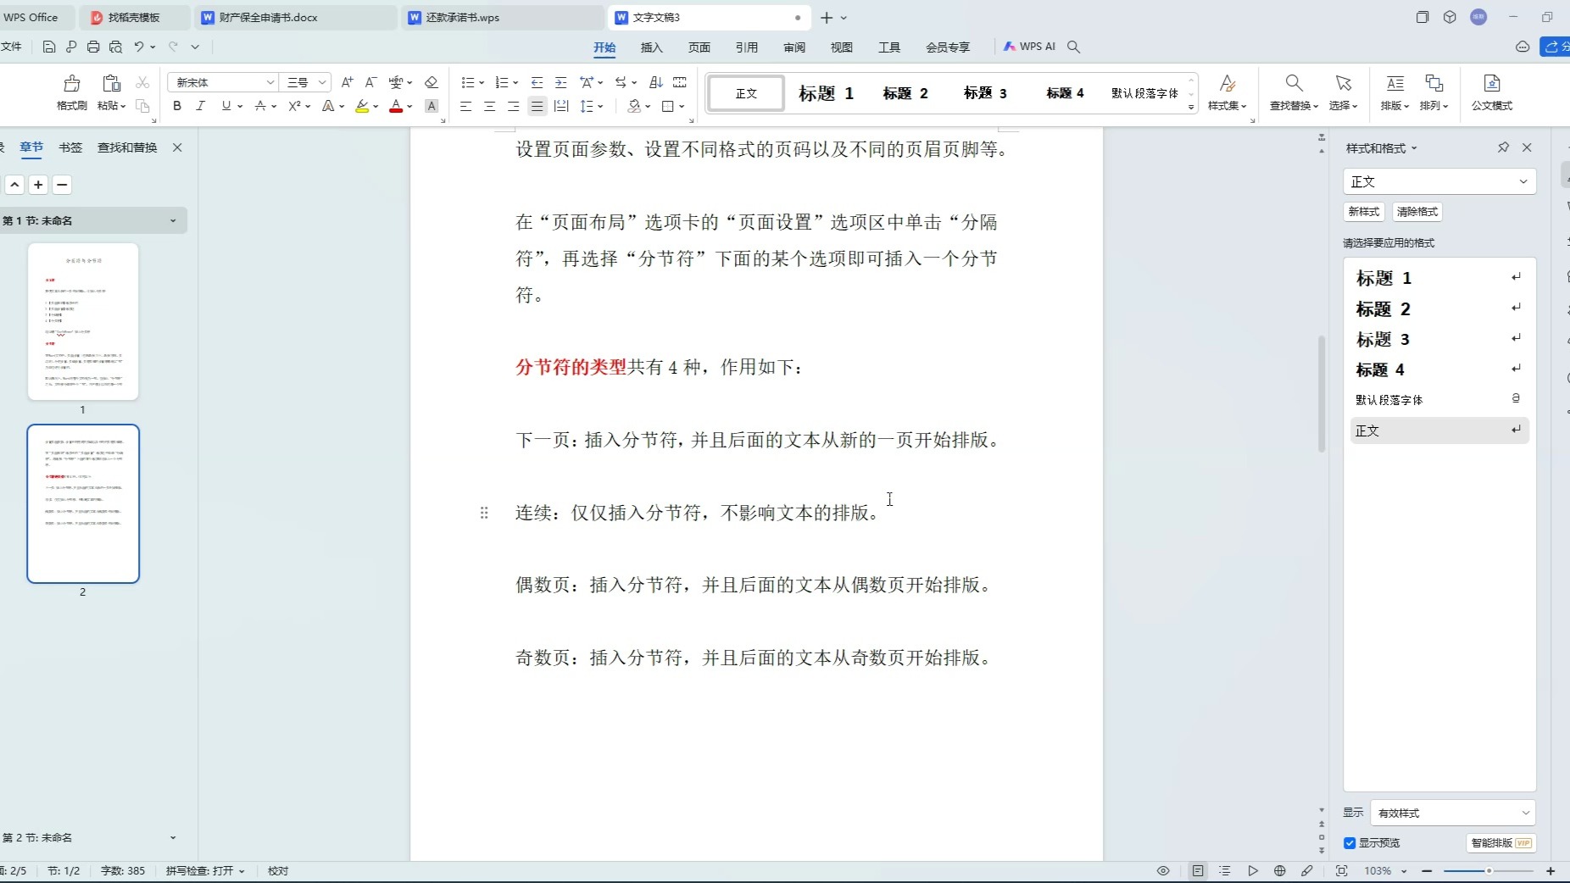Select 标题 3 in styles pane list

pyautogui.click(x=1439, y=339)
